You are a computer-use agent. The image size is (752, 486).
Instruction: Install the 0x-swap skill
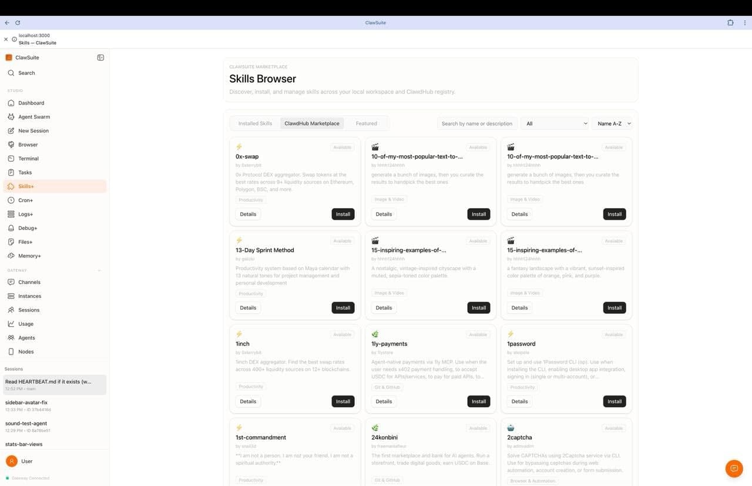[343, 214]
